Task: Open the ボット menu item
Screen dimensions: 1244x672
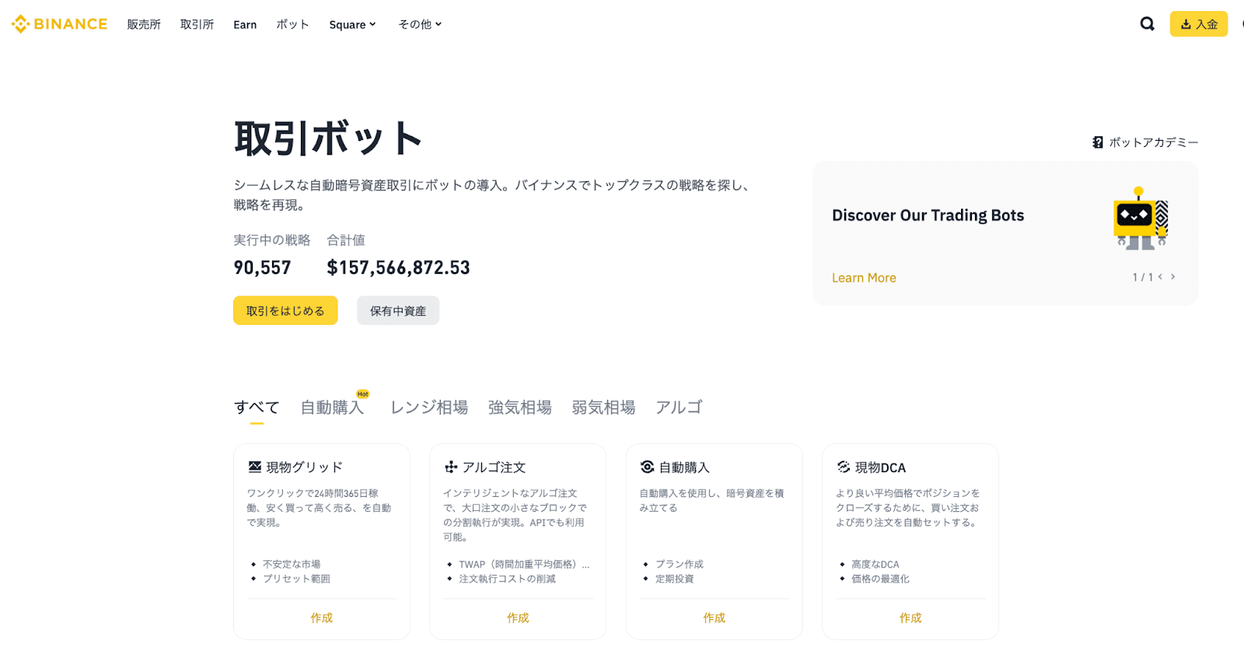Action: pos(293,24)
